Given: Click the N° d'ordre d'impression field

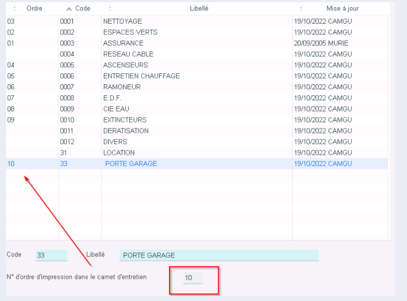Looking at the screenshot, I should (x=193, y=278).
